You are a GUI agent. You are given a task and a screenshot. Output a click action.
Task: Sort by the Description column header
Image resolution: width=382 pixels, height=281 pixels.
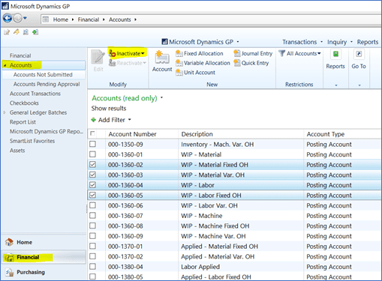(x=241, y=134)
